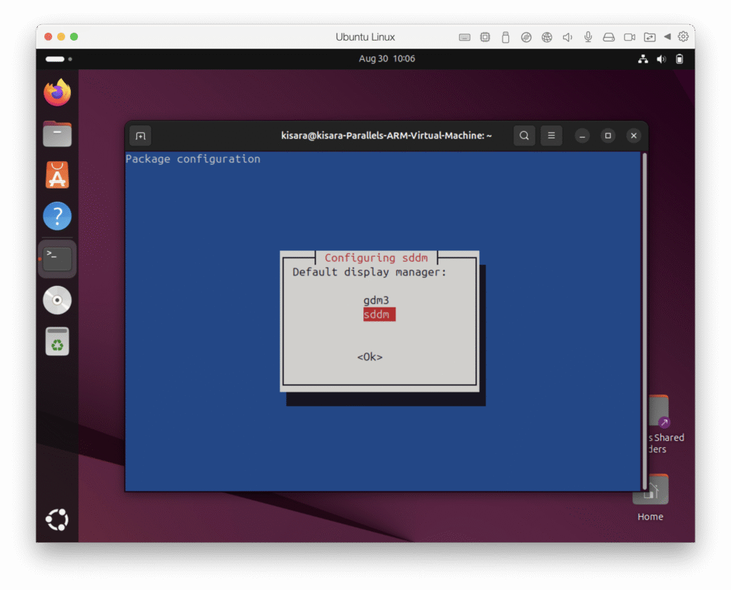
Task: Minimize the terminal window
Action: [582, 136]
